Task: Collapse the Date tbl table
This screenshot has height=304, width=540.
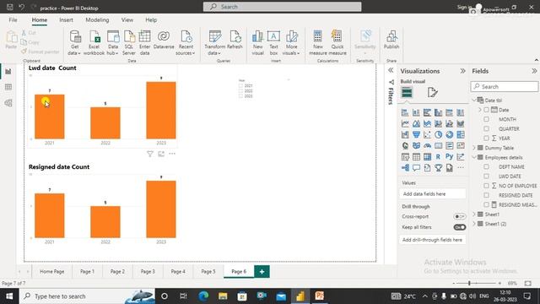Action: pyautogui.click(x=474, y=100)
